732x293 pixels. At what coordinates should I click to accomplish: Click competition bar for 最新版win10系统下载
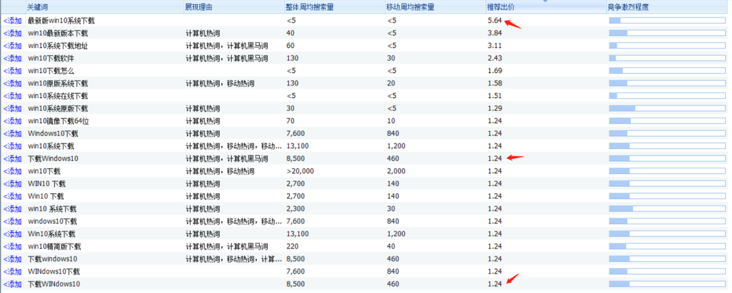point(667,21)
